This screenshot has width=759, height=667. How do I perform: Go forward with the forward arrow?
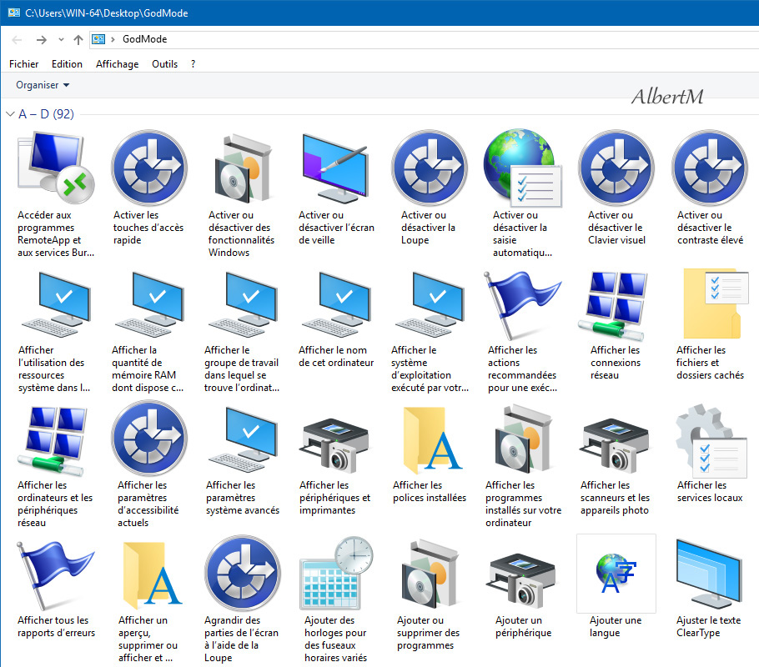(42, 40)
